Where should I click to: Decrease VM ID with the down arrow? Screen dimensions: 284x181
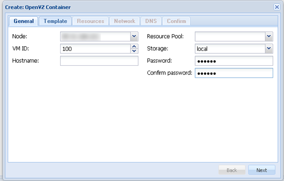tap(134, 51)
